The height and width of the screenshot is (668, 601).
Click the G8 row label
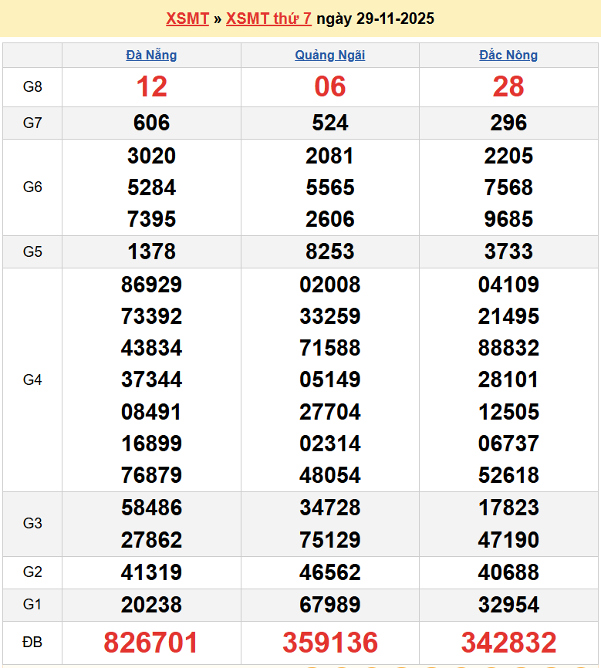32,86
